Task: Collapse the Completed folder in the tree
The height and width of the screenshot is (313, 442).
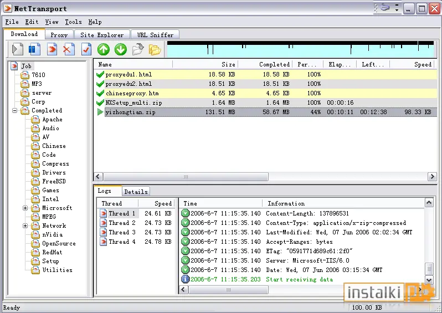Action: pos(14,111)
